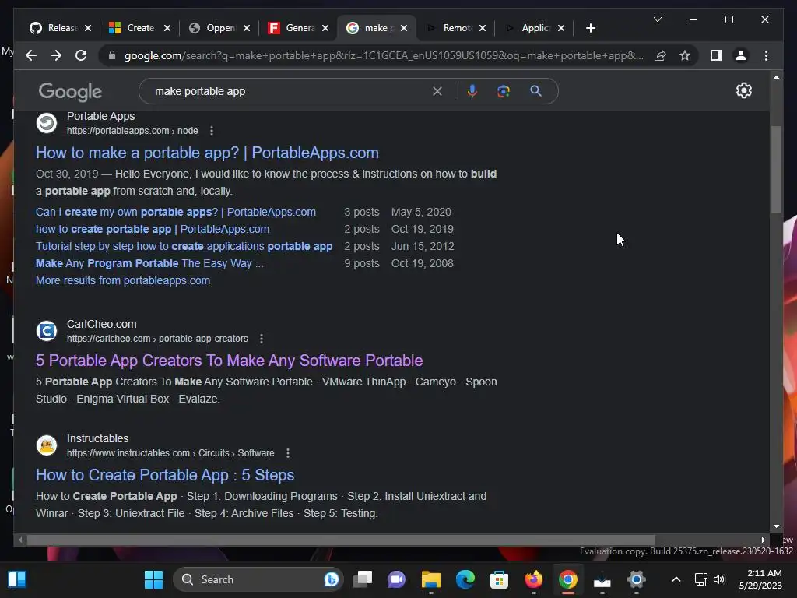The height and width of the screenshot is (598, 797).
Task: Open How to Create Portable App 5 Steps
Action: [x=165, y=475]
